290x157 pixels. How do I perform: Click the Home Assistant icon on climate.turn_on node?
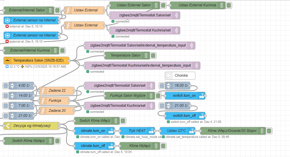112,131
